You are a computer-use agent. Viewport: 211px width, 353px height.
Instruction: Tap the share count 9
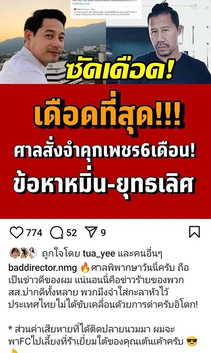[x=103, y=233]
